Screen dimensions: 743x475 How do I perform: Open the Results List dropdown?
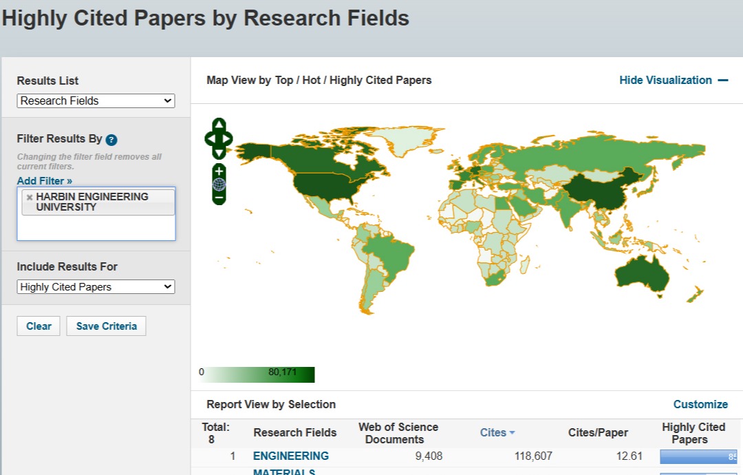96,101
